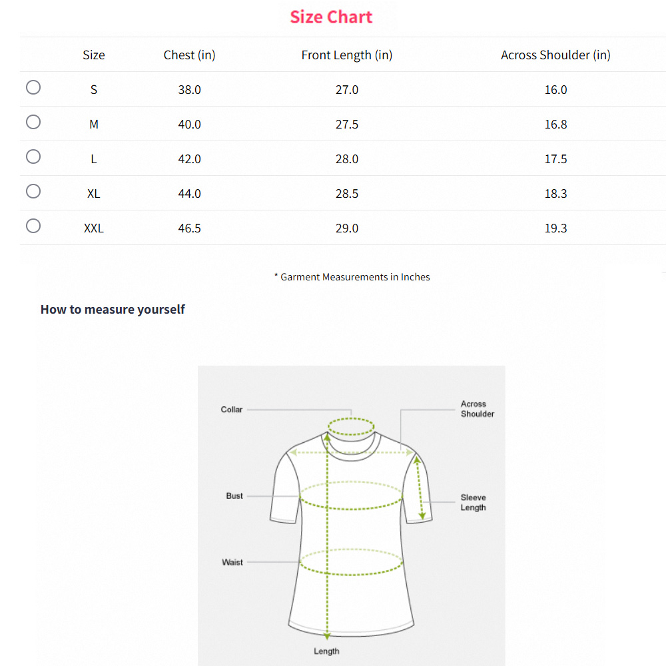Image resolution: width=666 pixels, height=666 pixels.
Task: Choose the XXL size radio button
Action: point(33,226)
